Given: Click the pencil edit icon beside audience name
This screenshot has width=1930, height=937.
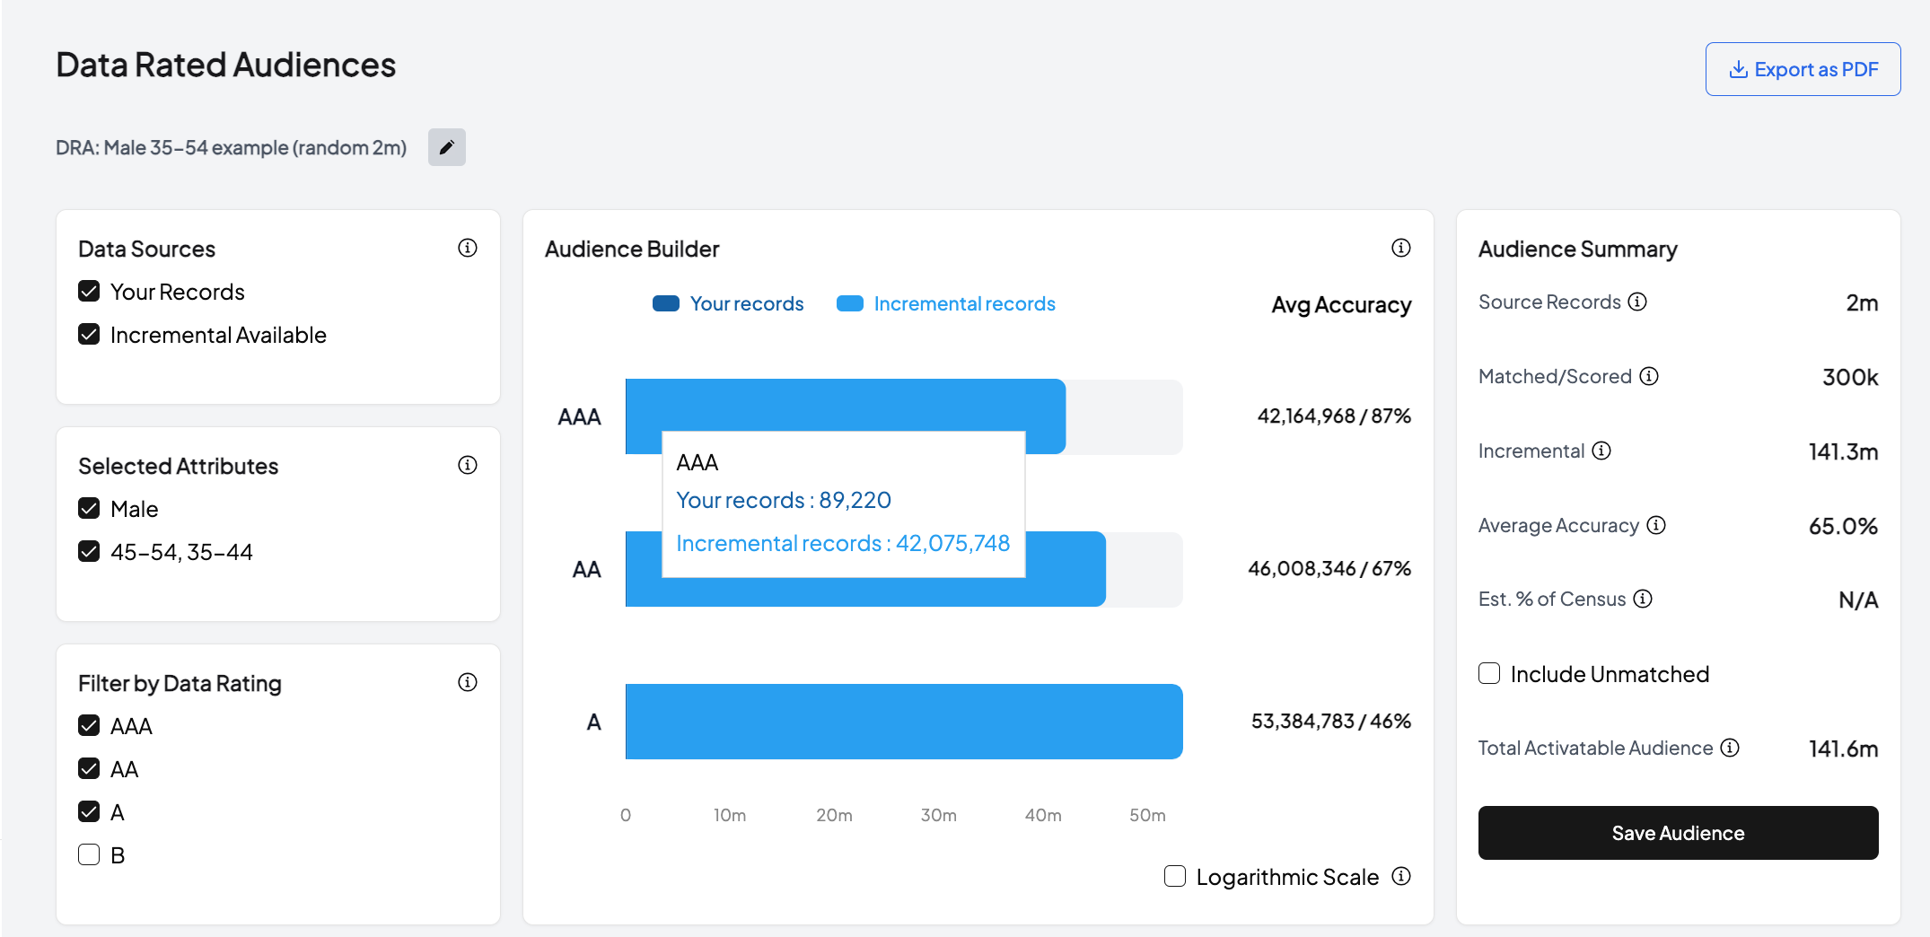Looking at the screenshot, I should pyautogui.click(x=446, y=147).
